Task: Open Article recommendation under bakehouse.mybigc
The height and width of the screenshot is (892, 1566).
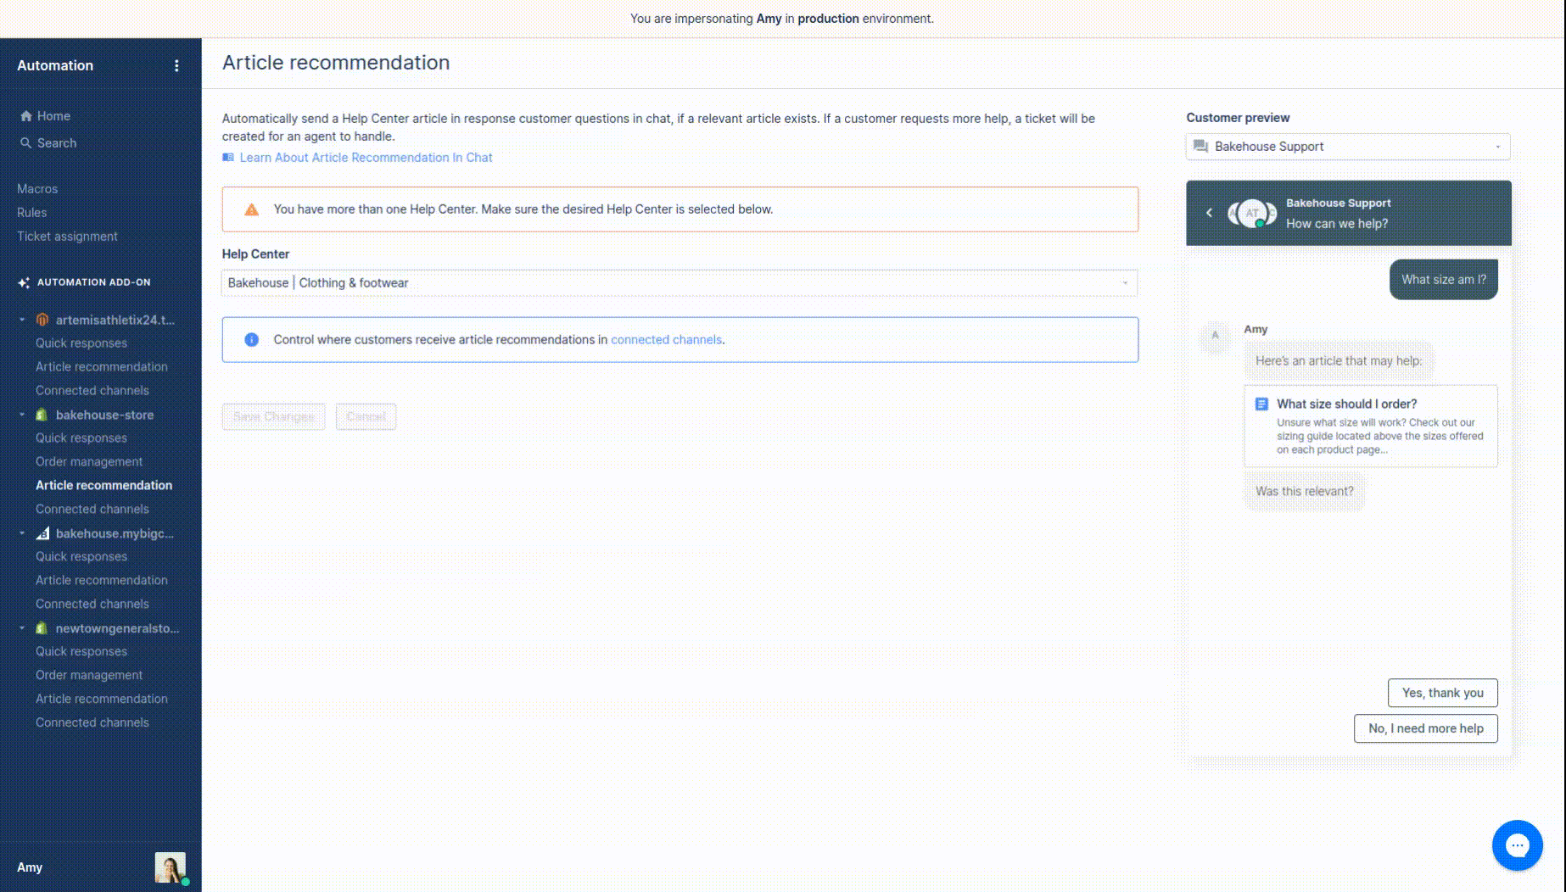Action: point(102,581)
